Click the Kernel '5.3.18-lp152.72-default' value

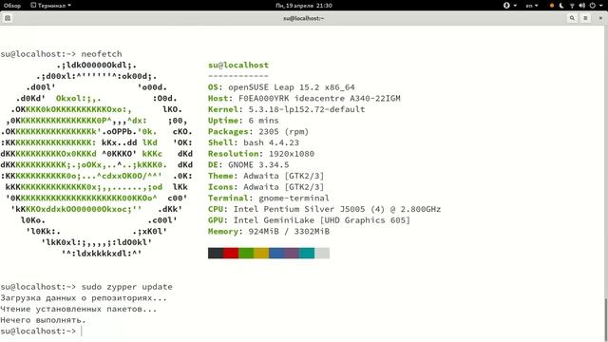pos(306,109)
